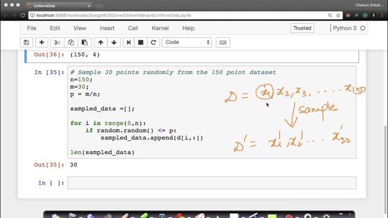388x218 pixels.
Task: Select the UniformDisb tab
Action: coord(59,5)
